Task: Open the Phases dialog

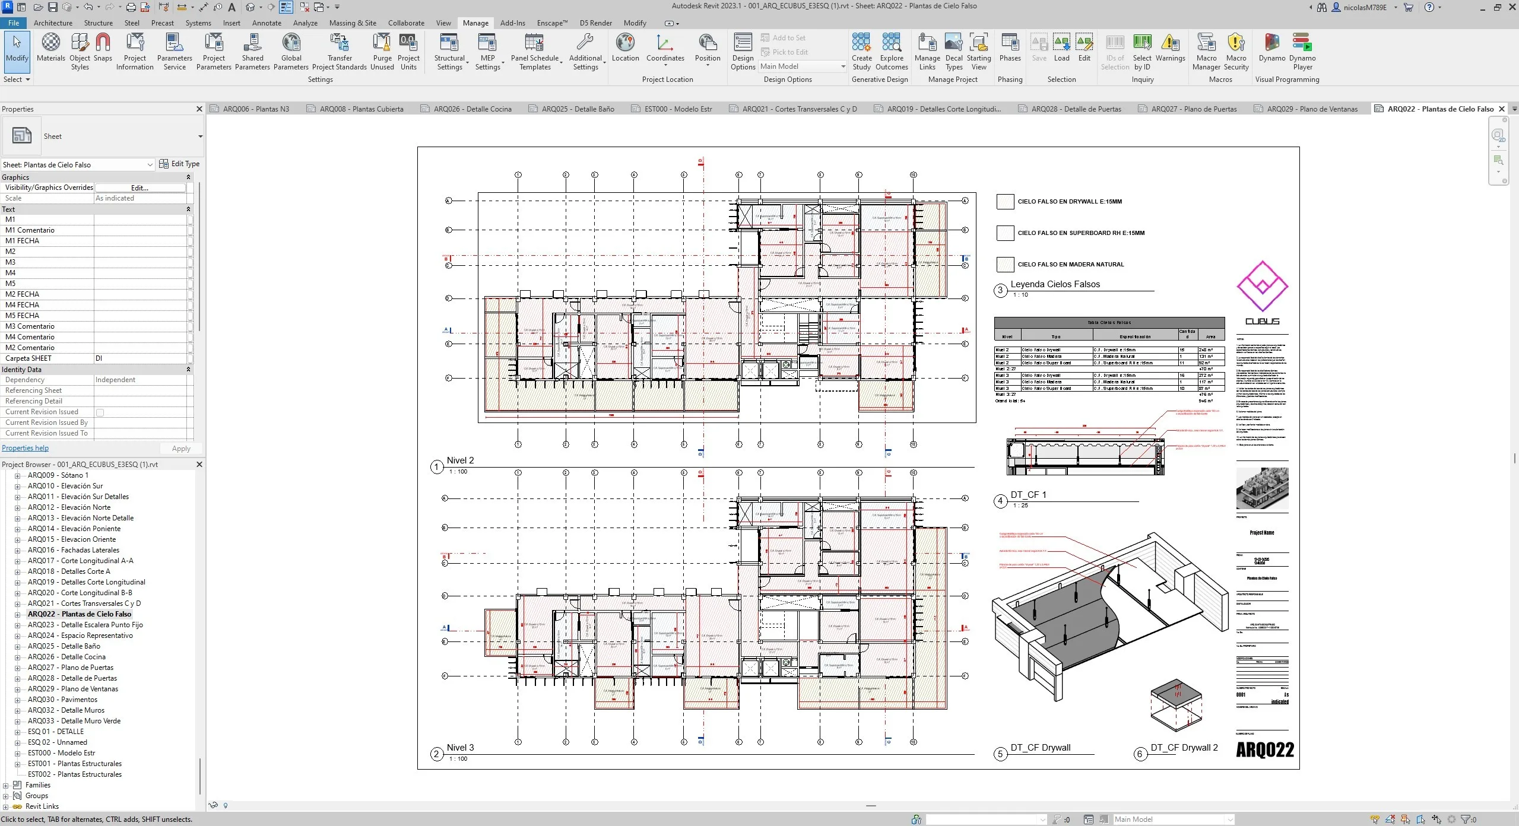Action: [x=1010, y=47]
